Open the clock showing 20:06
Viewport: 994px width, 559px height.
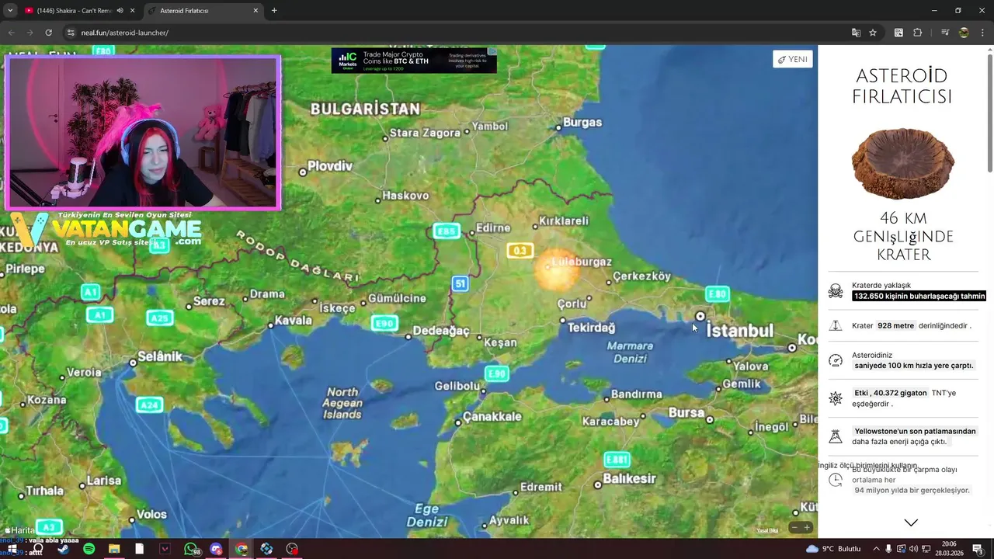pos(948,549)
